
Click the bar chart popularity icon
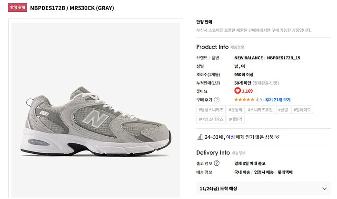(199, 137)
